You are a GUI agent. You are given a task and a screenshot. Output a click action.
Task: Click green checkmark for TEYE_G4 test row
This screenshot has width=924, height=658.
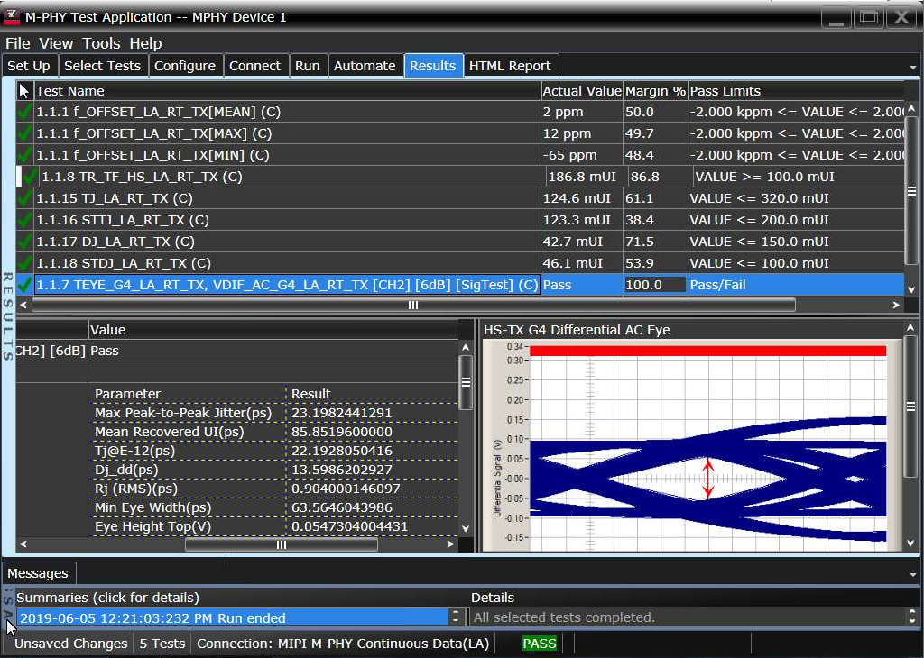(x=25, y=285)
